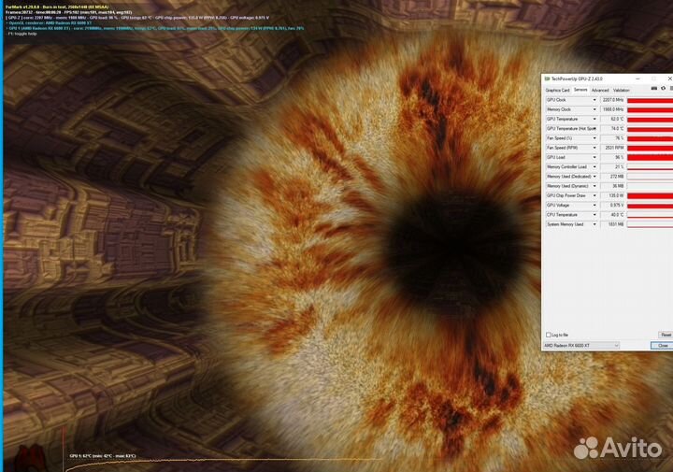This screenshot has width=673, height=472.
Task: Select the Sensors tab
Action: [580, 90]
